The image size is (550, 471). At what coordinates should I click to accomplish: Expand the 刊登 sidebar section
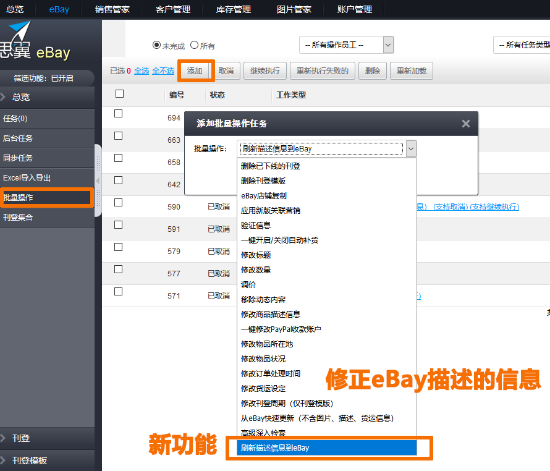[x=47, y=438]
